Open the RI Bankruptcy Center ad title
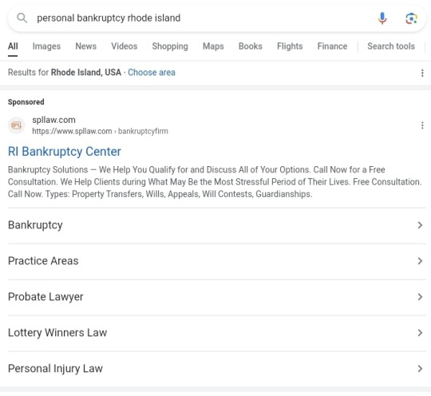Viewport: 431px width, 396px height. (65, 152)
